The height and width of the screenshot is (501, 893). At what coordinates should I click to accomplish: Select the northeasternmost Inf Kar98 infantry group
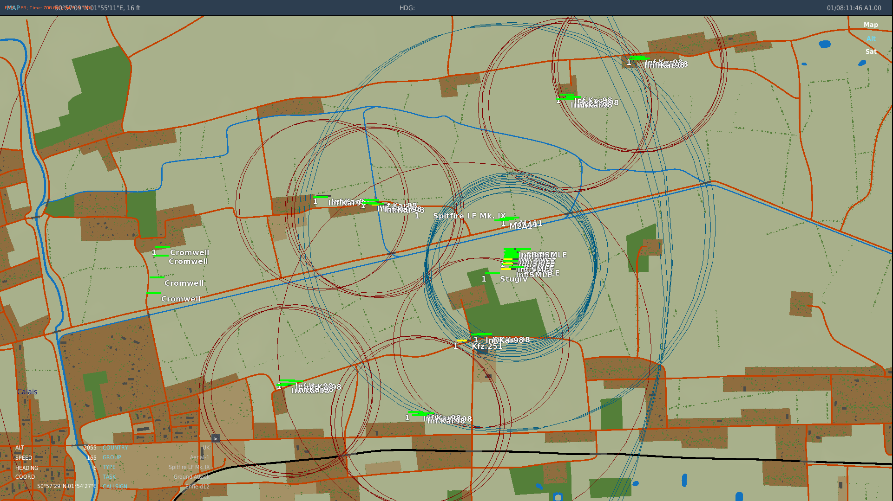click(665, 64)
